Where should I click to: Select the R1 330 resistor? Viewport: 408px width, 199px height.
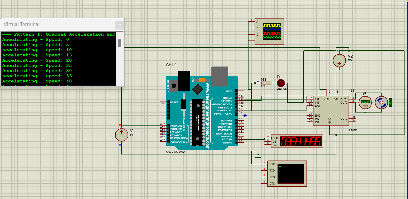tap(266, 83)
